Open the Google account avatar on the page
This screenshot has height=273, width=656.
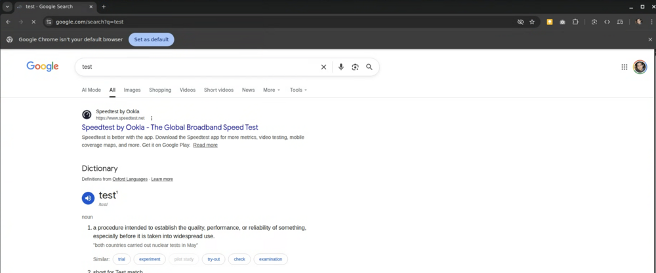[640, 67]
